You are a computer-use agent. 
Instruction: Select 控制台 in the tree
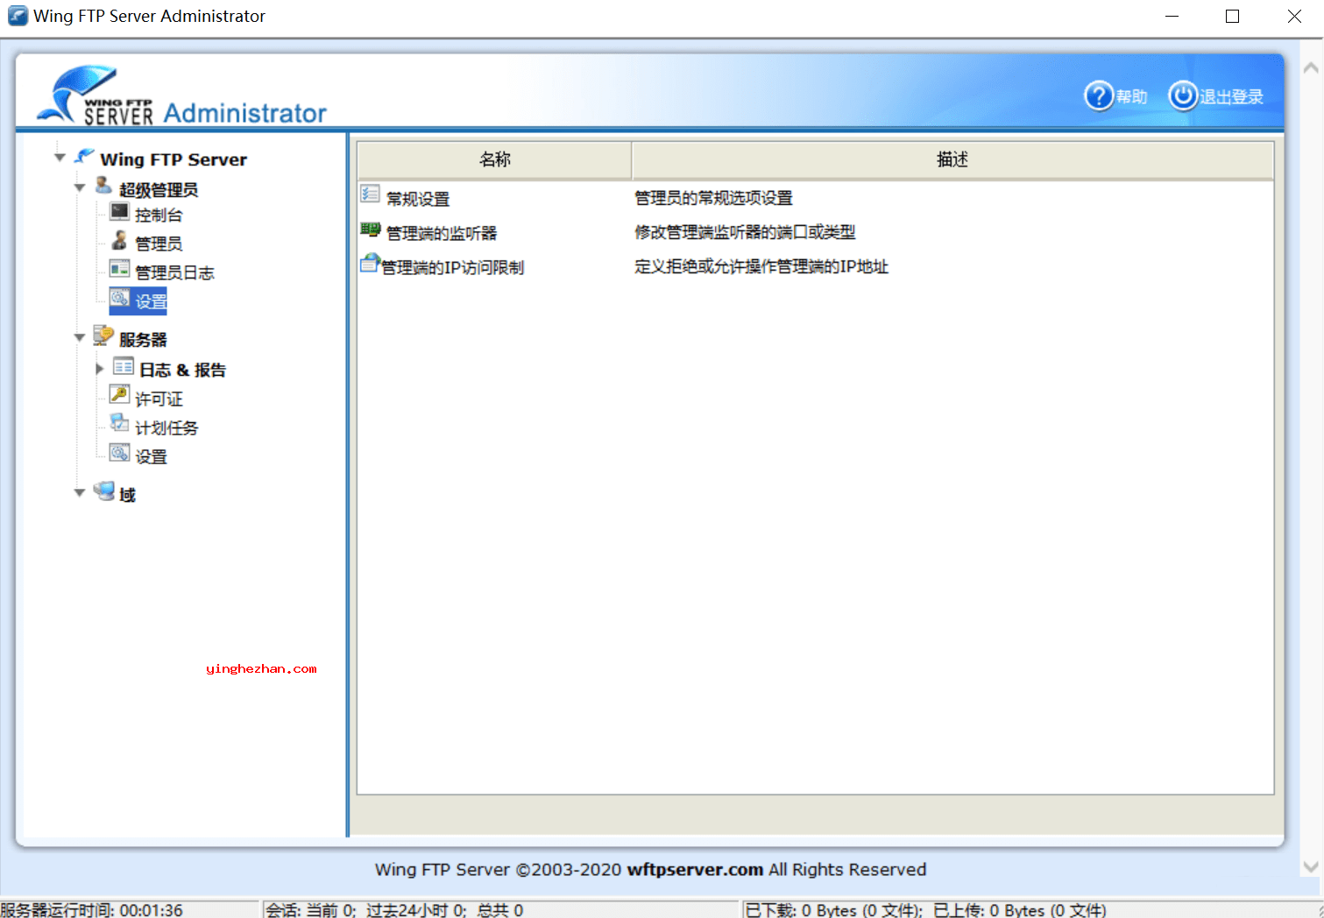point(159,215)
